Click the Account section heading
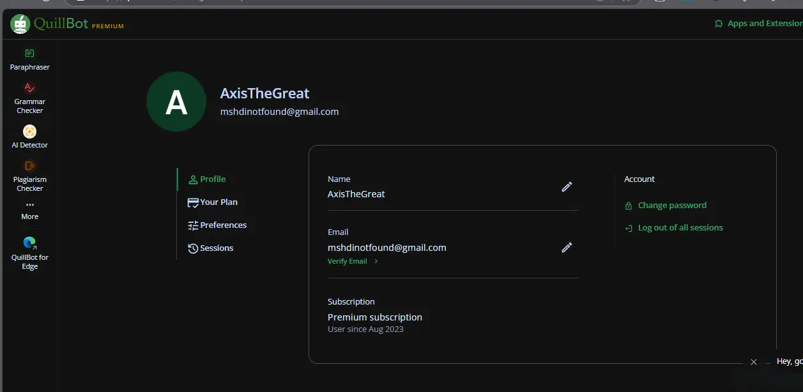The width and height of the screenshot is (803, 392). tap(639, 179)
